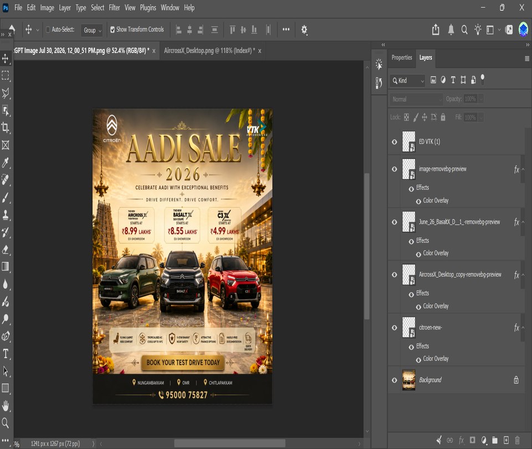Select the History Brush tool

[6, 232]
